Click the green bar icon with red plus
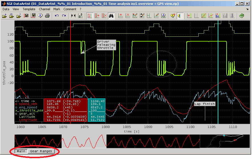The height and width of the screenshot is (159, 252). pyautogui.click(x=189, y=16)
